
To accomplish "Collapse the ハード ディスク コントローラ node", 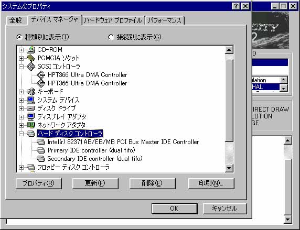I will 21,134.
